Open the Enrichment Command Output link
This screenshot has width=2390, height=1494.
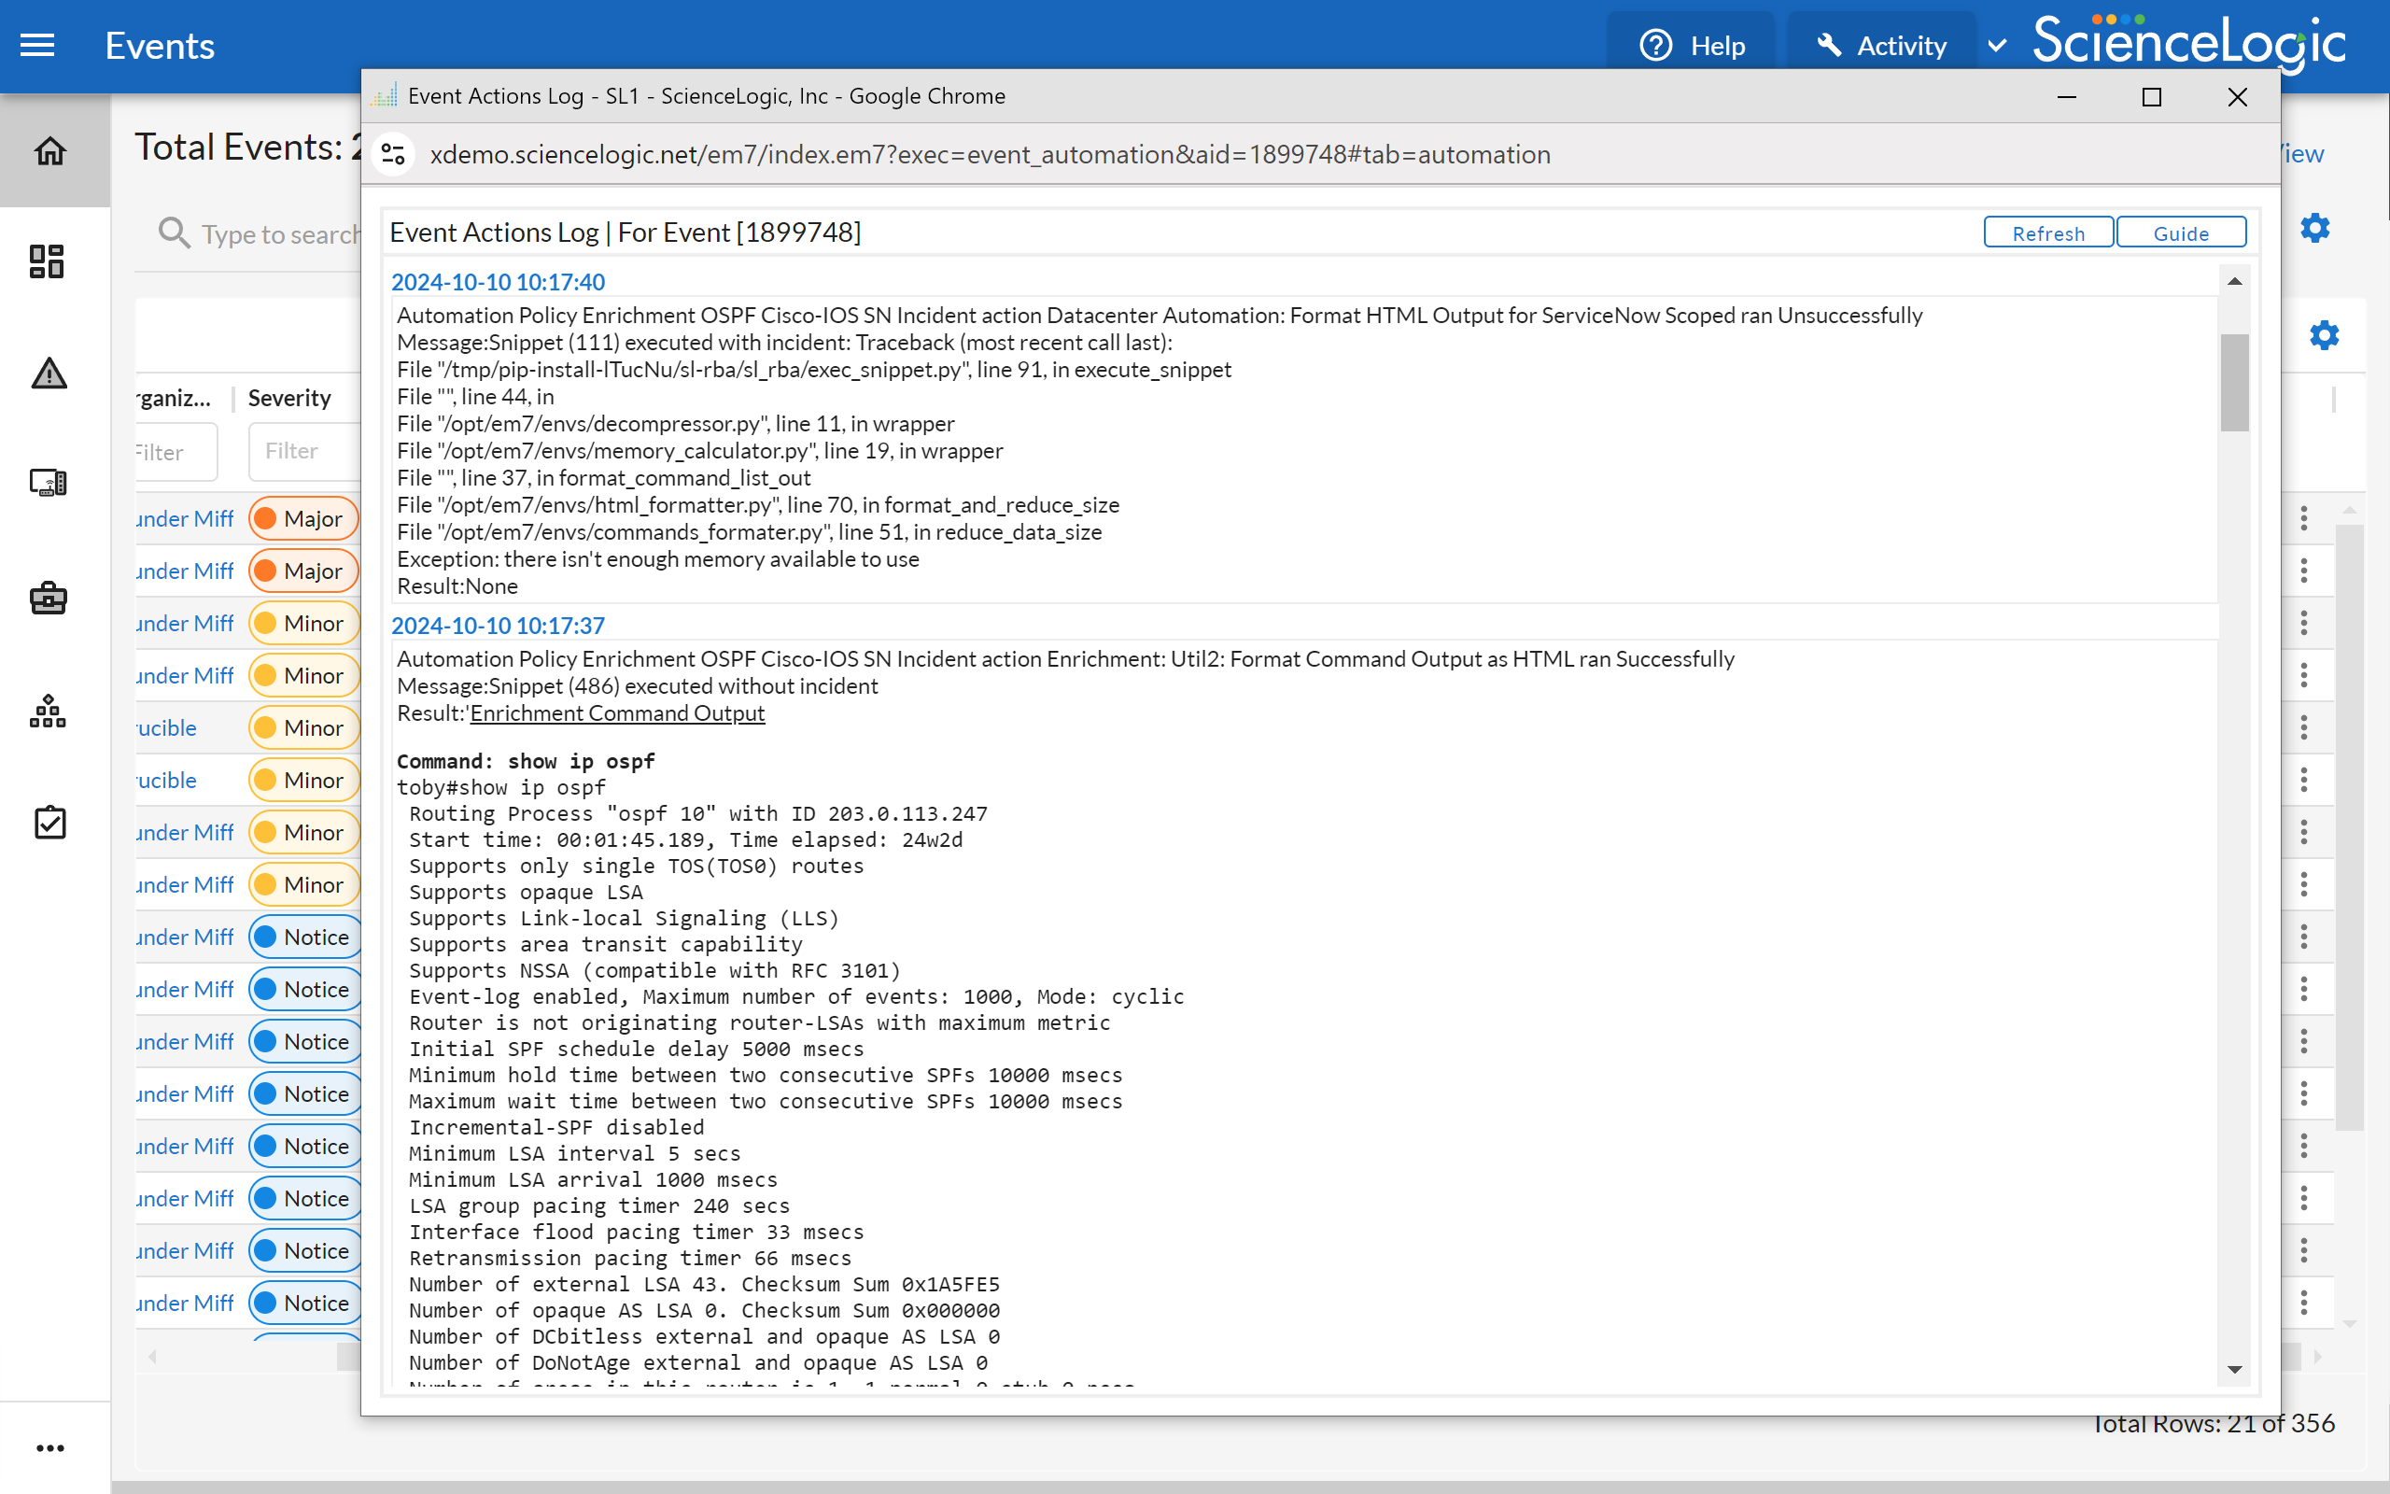click(x=614, y=712)
